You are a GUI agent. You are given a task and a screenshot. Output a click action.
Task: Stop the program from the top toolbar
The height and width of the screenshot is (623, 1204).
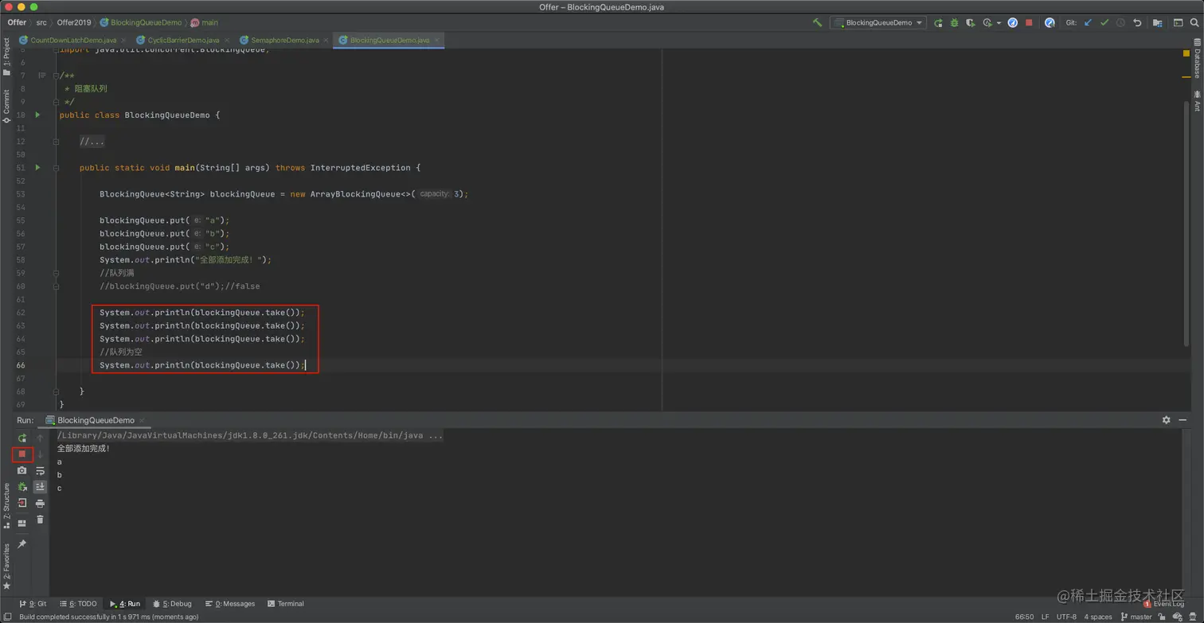coord(1029,22)
